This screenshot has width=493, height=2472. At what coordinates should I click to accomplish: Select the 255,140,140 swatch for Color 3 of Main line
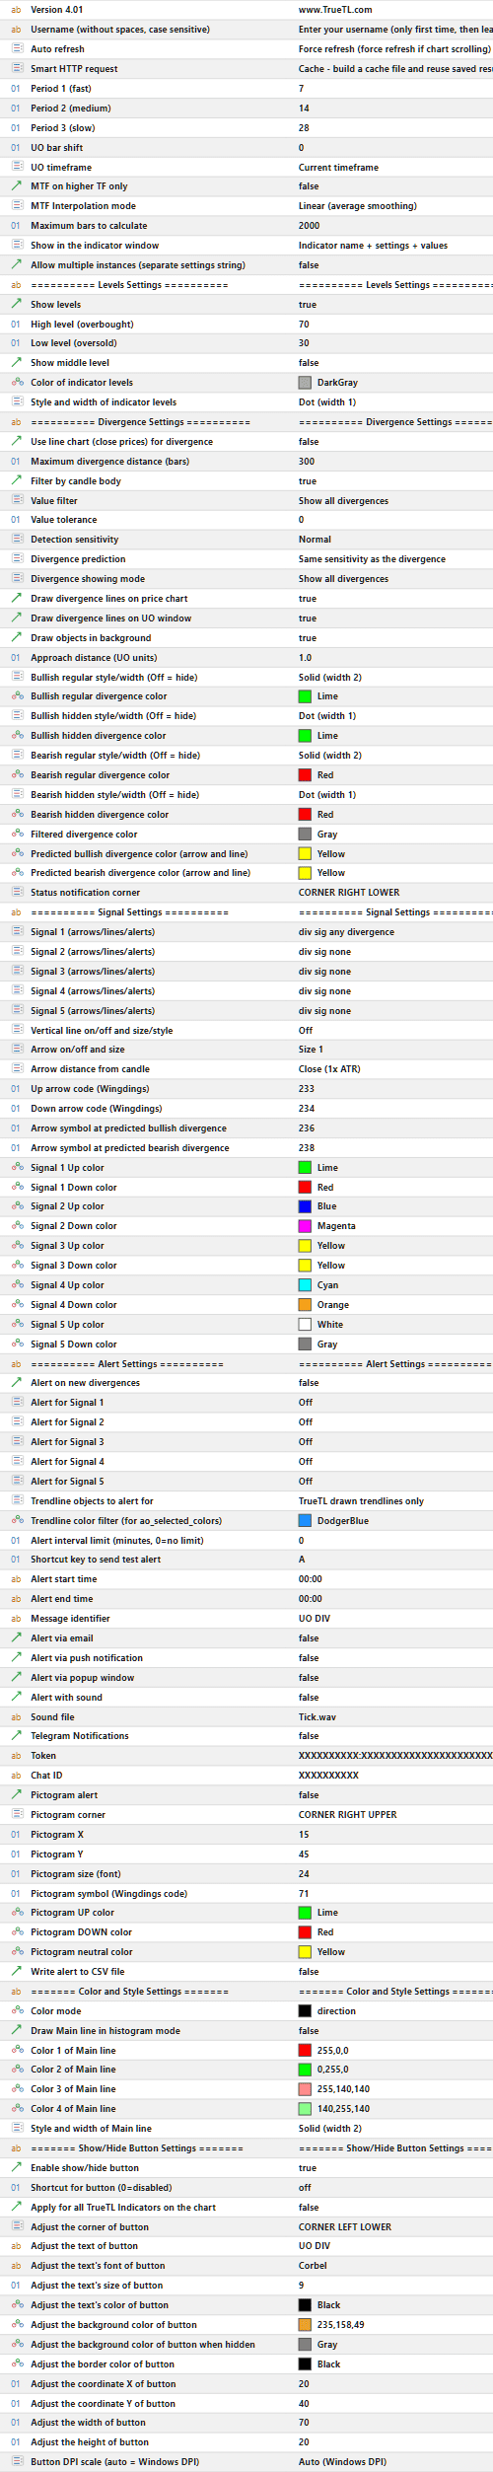coord(305,2089)
